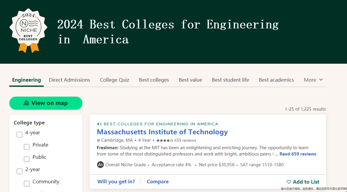
Task: Select the 2-year checkbox
Action: click(19, 171)
